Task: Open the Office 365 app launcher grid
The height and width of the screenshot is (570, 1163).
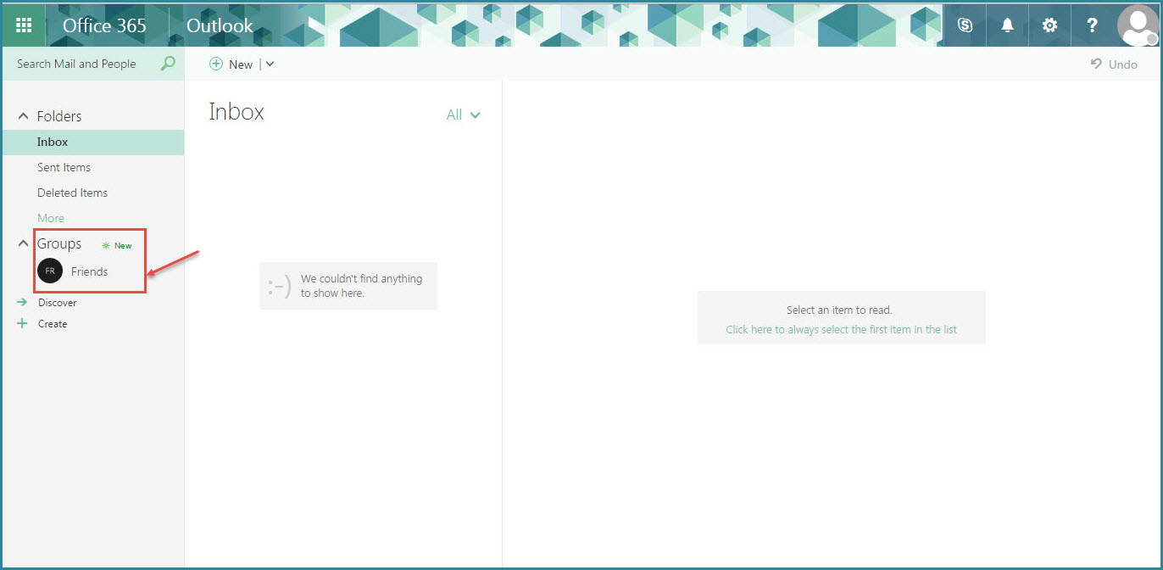Action: coord(24,25)
